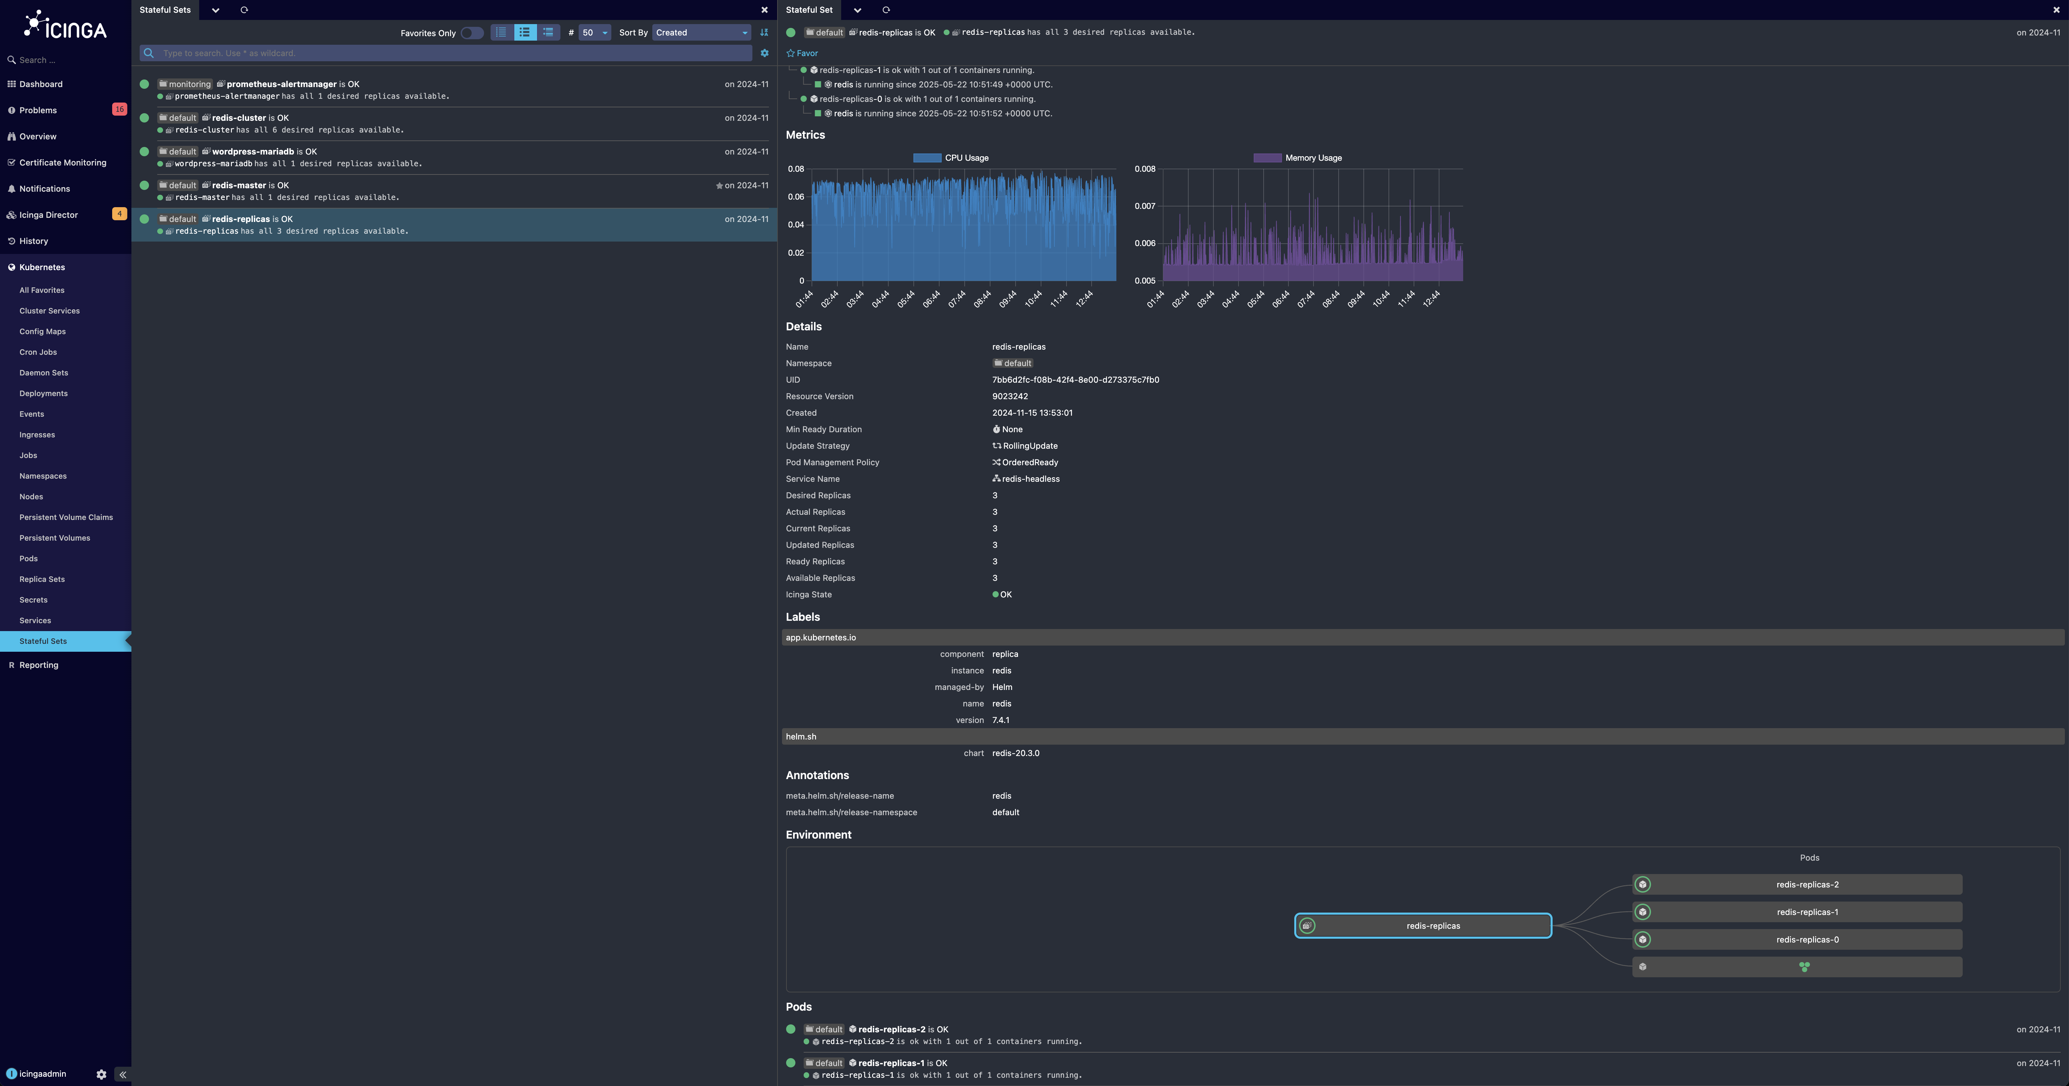Open Icinga Director via its sidebar icon
The image size is (2069, 1086).
[11, 214]
